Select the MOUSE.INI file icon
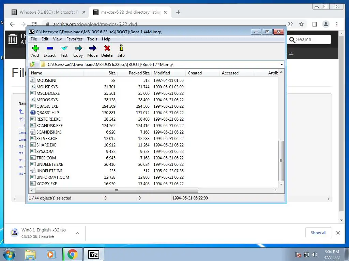 click(x=33, y=80)
